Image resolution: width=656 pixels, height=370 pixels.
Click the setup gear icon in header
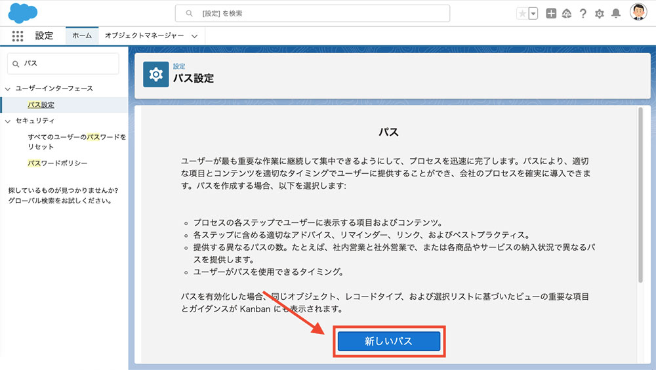(599, 14)
